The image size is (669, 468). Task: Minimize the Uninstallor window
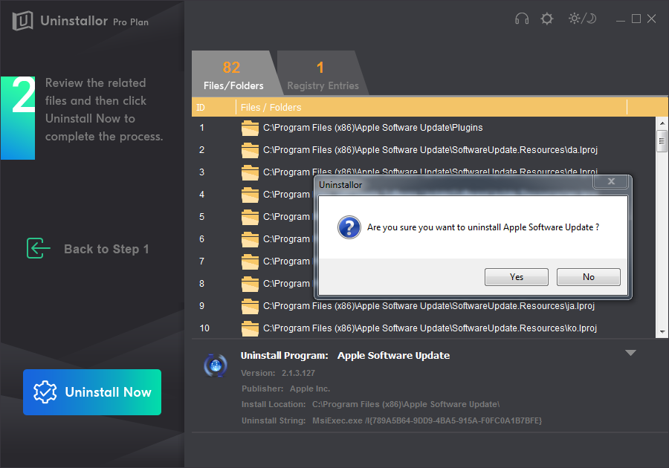[621, 19]
